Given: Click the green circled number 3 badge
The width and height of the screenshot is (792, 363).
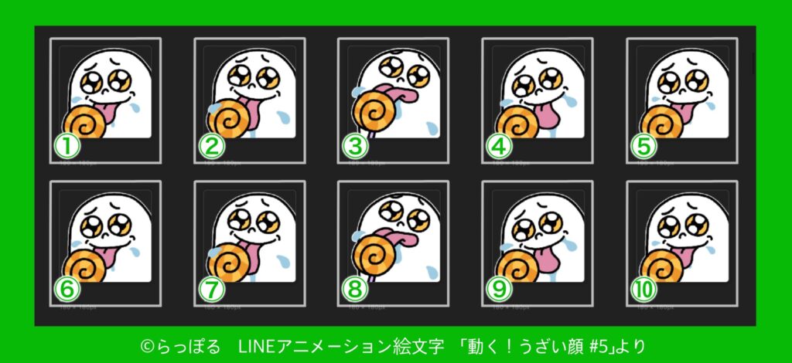Looking at the screenshot, I should click(x=355, y=147).
